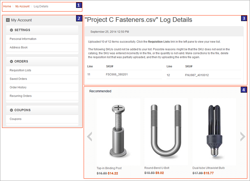The width and height of the screenshot is (250, 181).
Task: Open the Address Book page
Action: pos(19,47)
